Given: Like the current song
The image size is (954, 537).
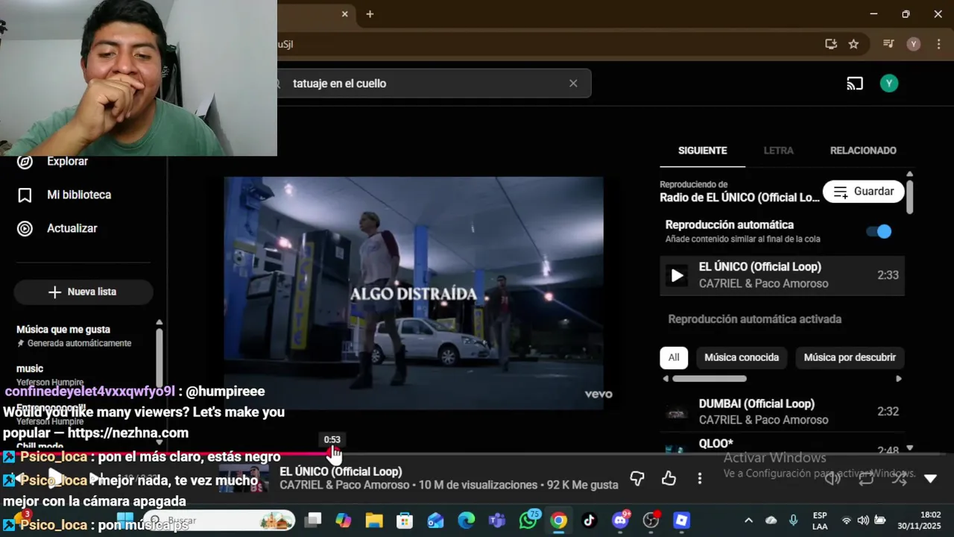Looking at the screenshot, I should click(669, 478).
